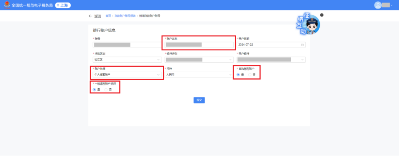Open the 上海 location selector
Image resolution: width=399 pixels, height=156 pixels.
[x=63, y=5]
